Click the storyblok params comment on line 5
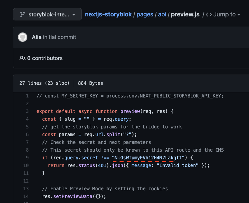Viewport: 249px width, 203px height. click(112, 127)
